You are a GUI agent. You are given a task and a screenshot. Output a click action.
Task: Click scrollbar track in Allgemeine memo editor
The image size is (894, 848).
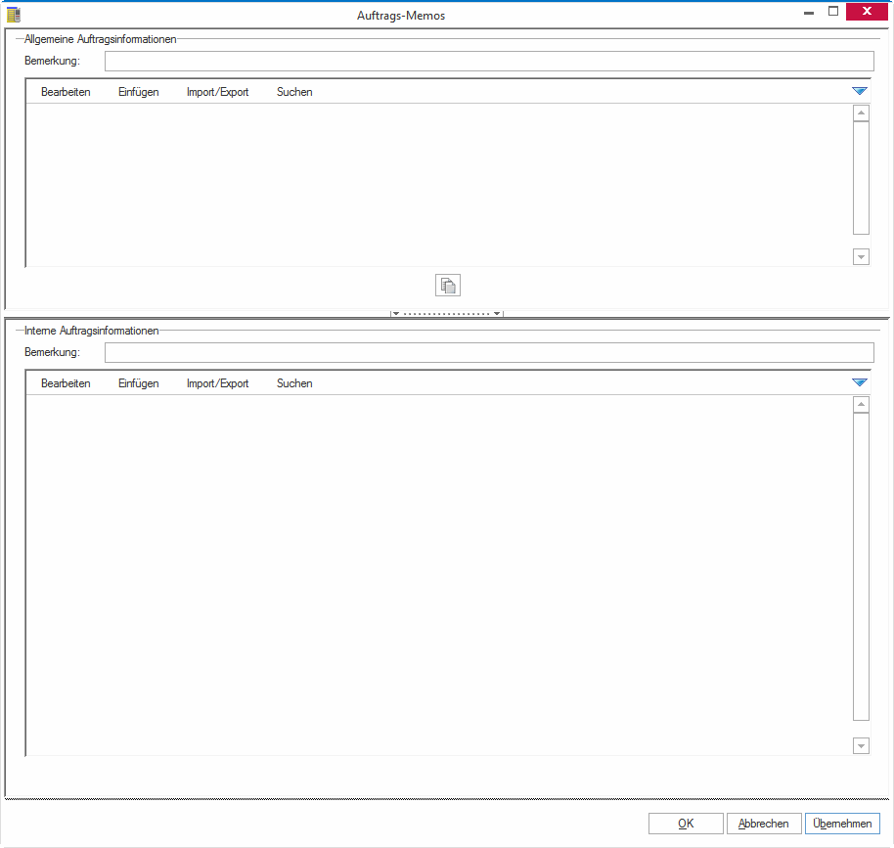(861, 177)
